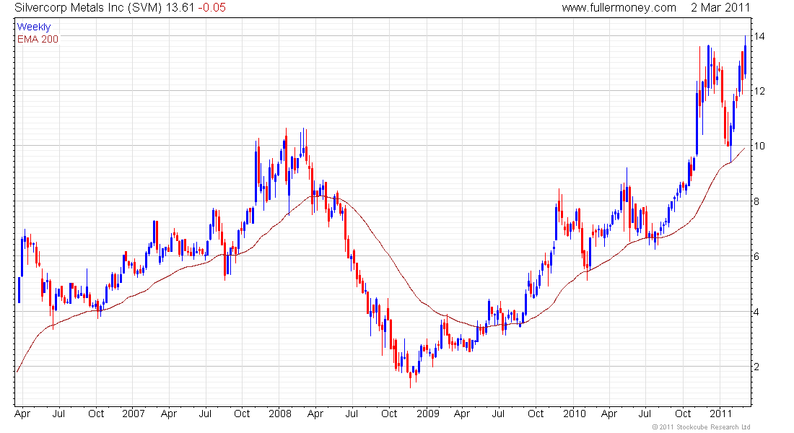Click the 8 price axis label
Viewport: 794px width, 433px height.
coord(757,201)
